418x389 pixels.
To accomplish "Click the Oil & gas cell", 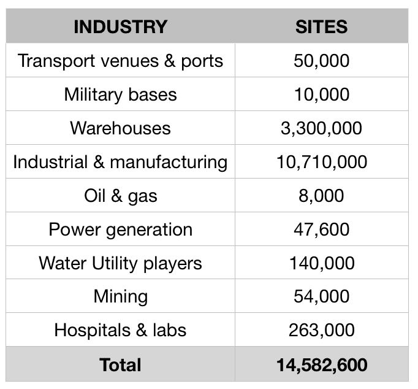I will point(120,196).
